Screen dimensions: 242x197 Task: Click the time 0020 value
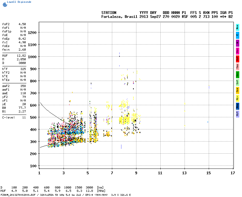click(x=175, y=17)
